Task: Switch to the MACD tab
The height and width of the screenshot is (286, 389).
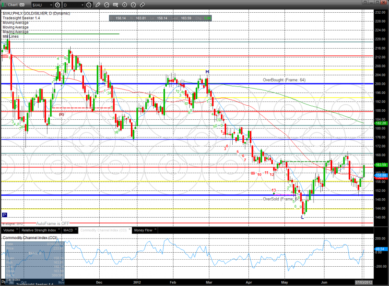Action: coord(68,230)
